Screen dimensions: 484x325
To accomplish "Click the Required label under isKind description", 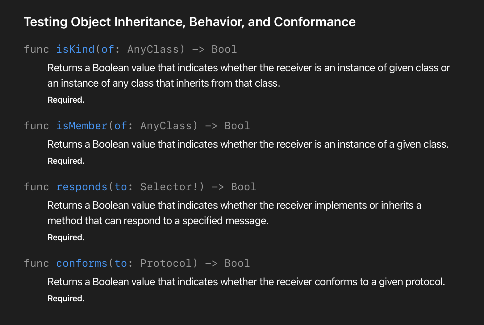I will coord(66,100).
